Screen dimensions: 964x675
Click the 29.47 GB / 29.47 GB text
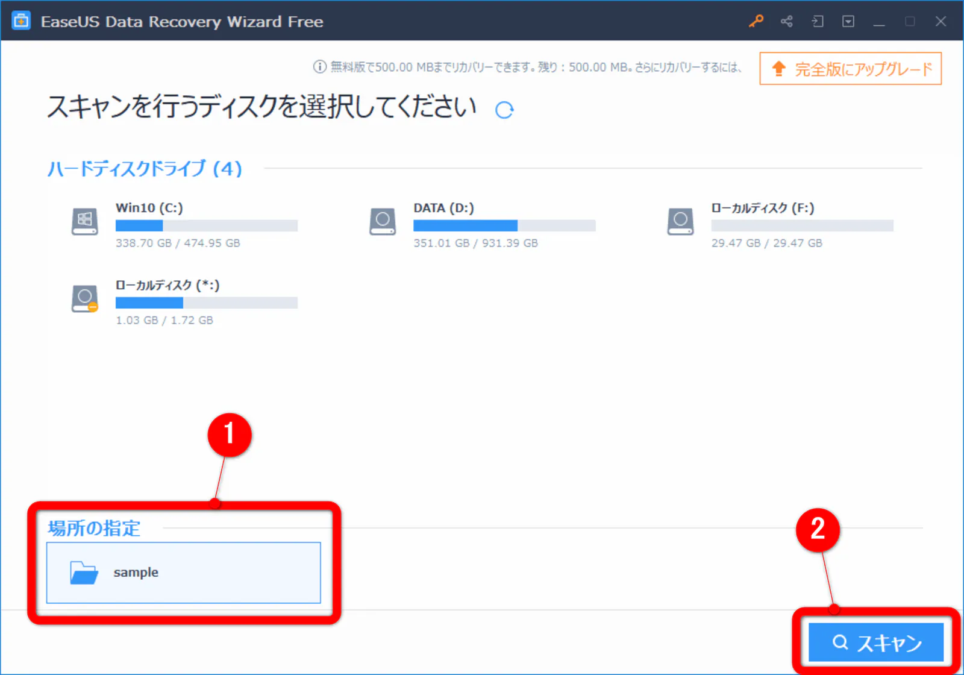(766, 243)
